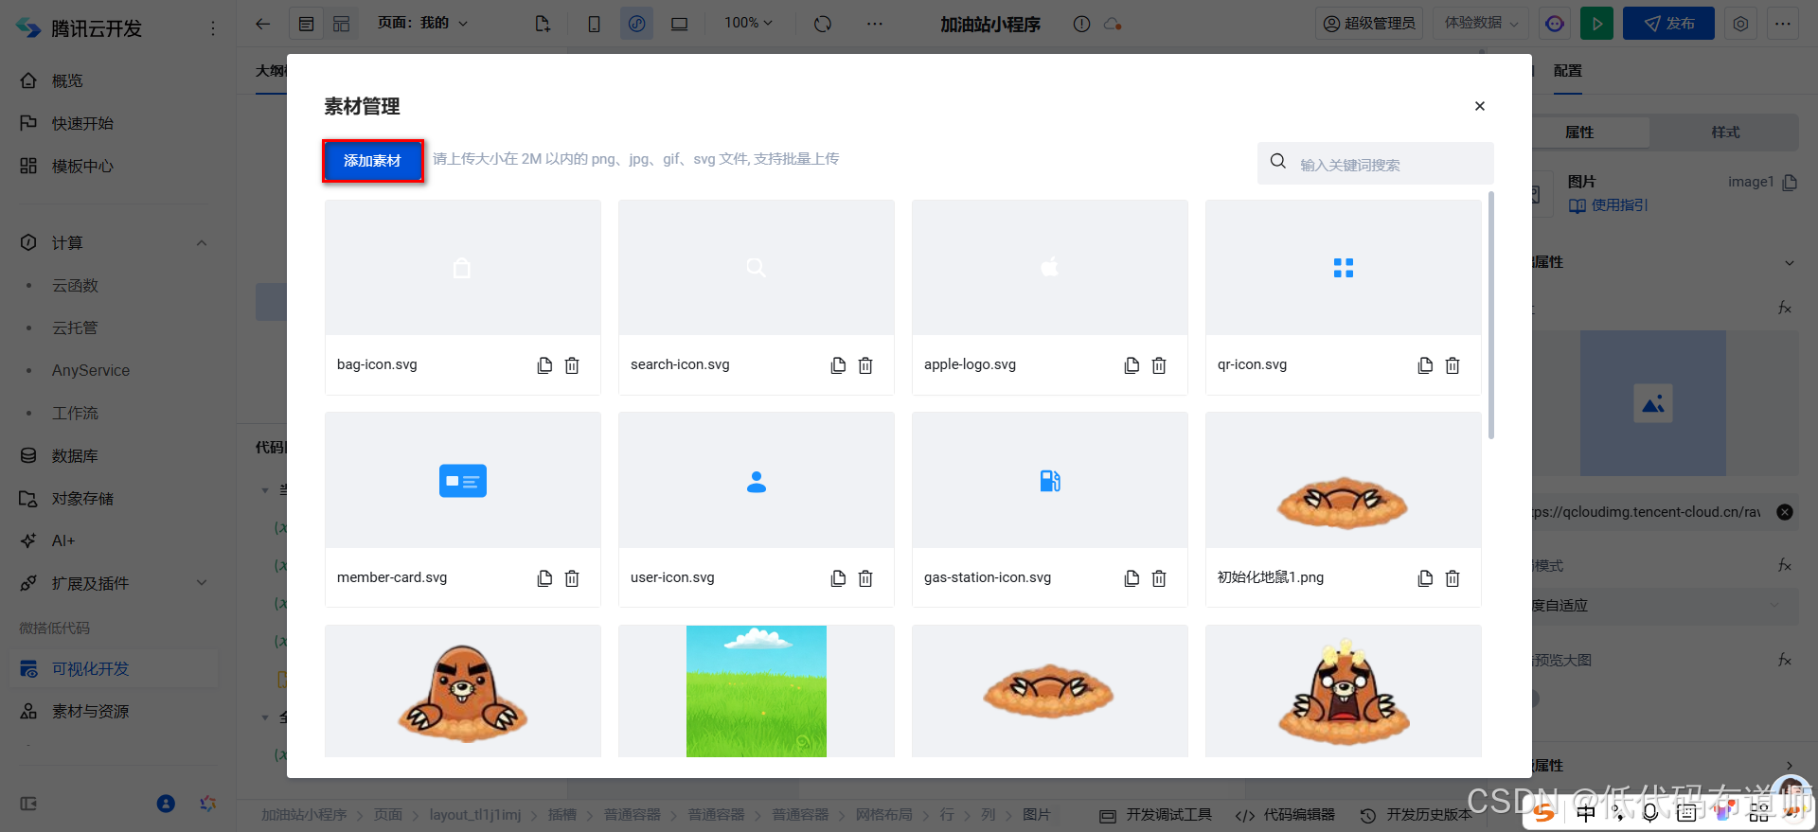Image resolution: width=1818 pixels, height=832 pixels.
Task: Delete qr-icon.svg asset
Action: (1453, 365)
